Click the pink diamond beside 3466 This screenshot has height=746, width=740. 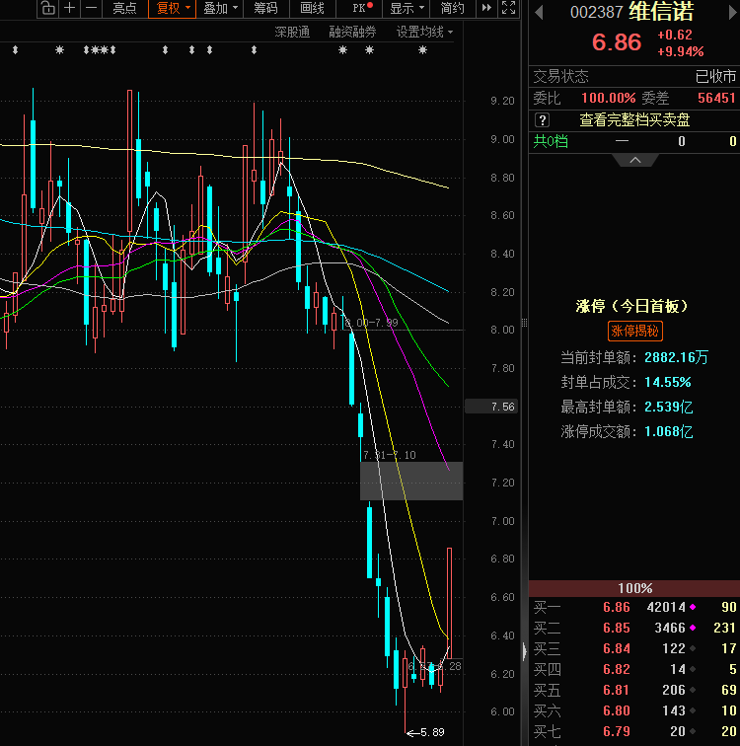point(693,628)
